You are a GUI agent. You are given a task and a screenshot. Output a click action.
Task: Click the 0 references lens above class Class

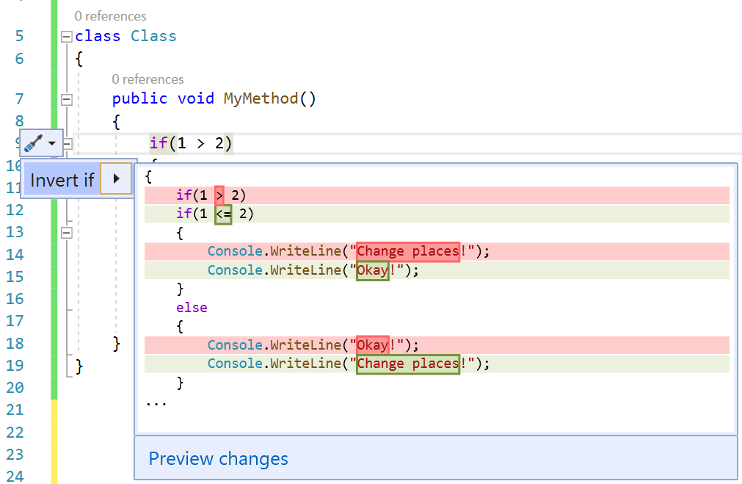[110, 16]
